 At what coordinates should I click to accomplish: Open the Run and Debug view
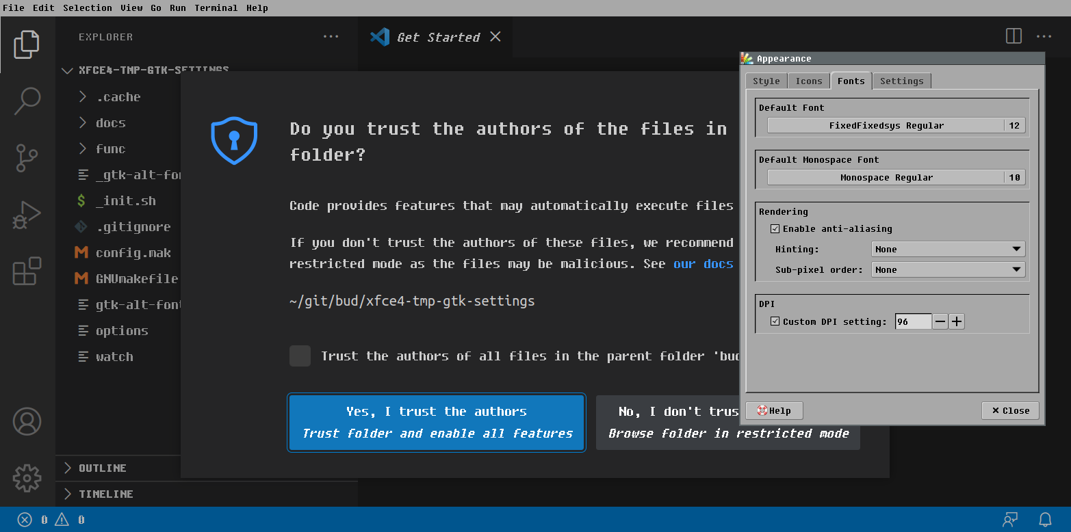pyautogui.click(x=27, y=215)
